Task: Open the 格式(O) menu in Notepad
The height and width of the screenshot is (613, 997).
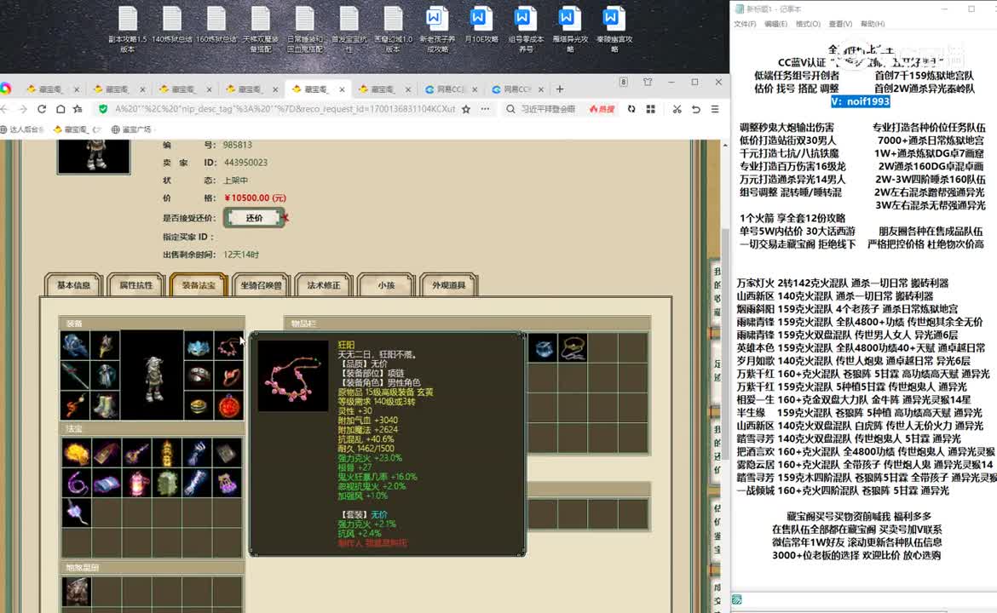Action: point(808,24)
